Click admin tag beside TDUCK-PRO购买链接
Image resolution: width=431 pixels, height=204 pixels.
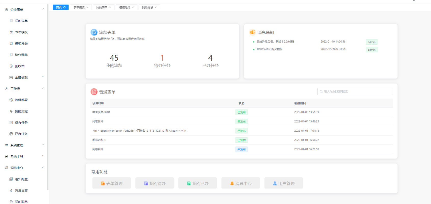(371, 50)
